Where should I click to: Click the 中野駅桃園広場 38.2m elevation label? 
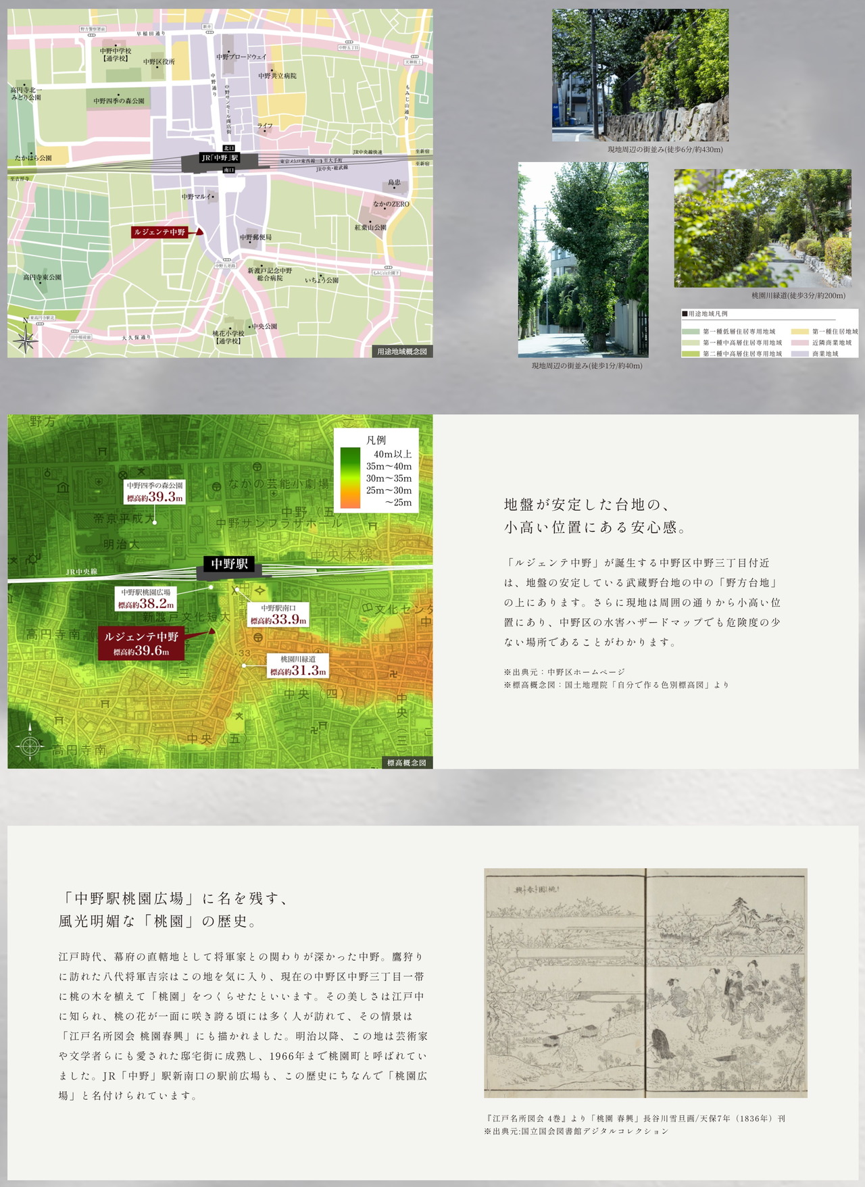tap(146, 599)
